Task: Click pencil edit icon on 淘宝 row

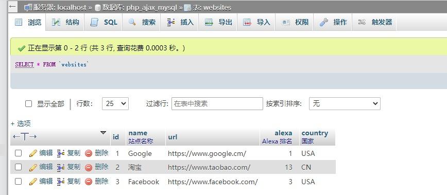Action: pyautogui.click(x=33, y=167)
